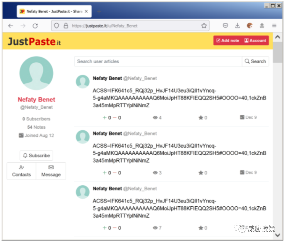Open the Account menu

click(255, 40)
